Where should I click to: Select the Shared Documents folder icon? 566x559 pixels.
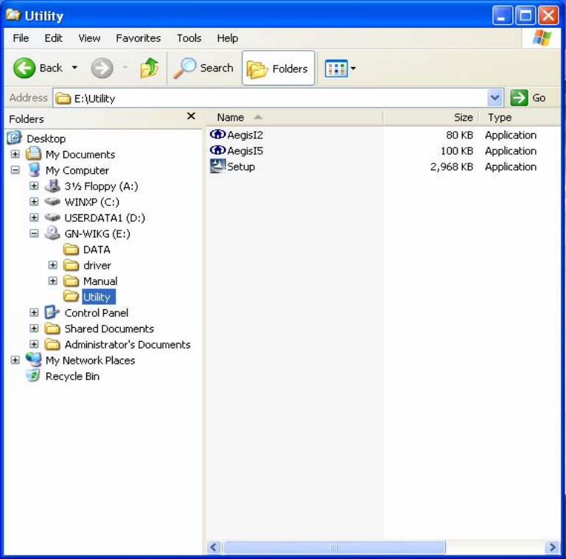click(x=52, y=328)
